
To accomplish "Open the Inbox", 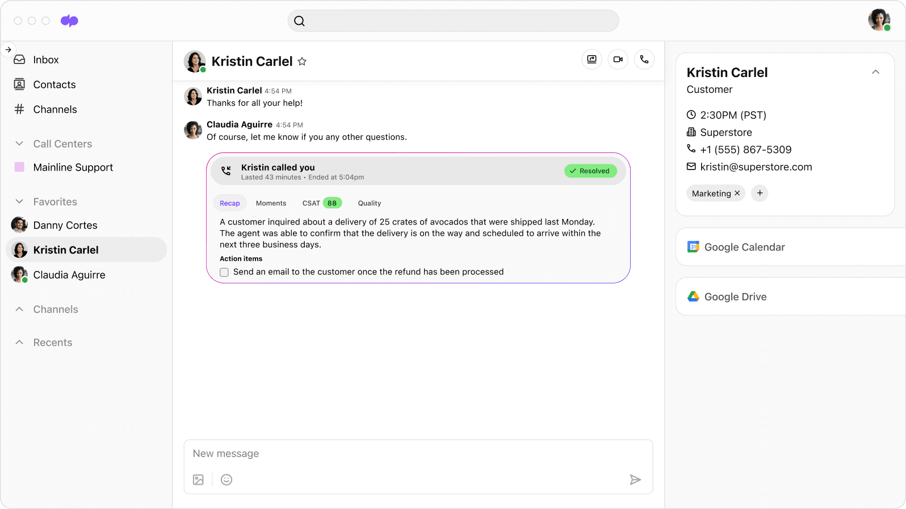I will (45, 60).
